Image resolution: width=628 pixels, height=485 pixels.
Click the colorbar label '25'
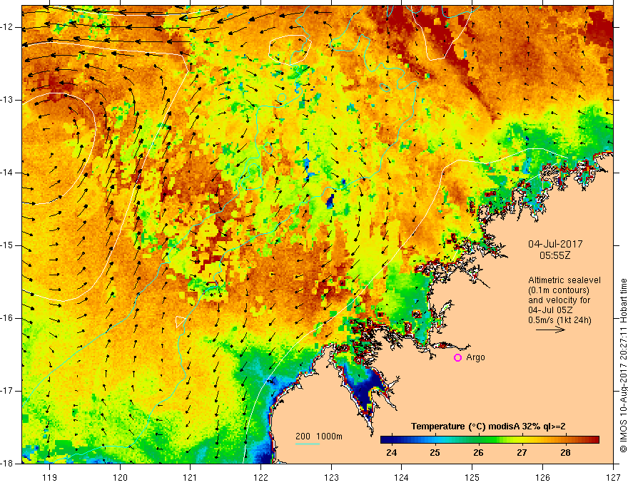435,453
